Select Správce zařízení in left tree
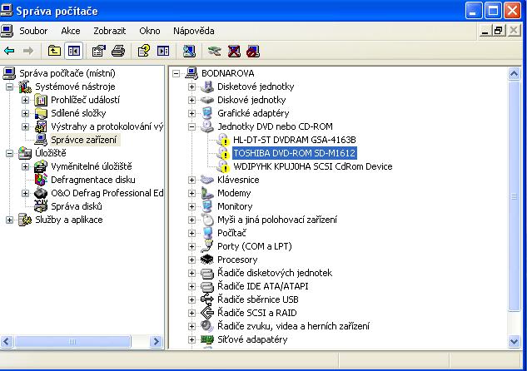The height and width of the screenshot is (371, 527). [x=84, y=140]
